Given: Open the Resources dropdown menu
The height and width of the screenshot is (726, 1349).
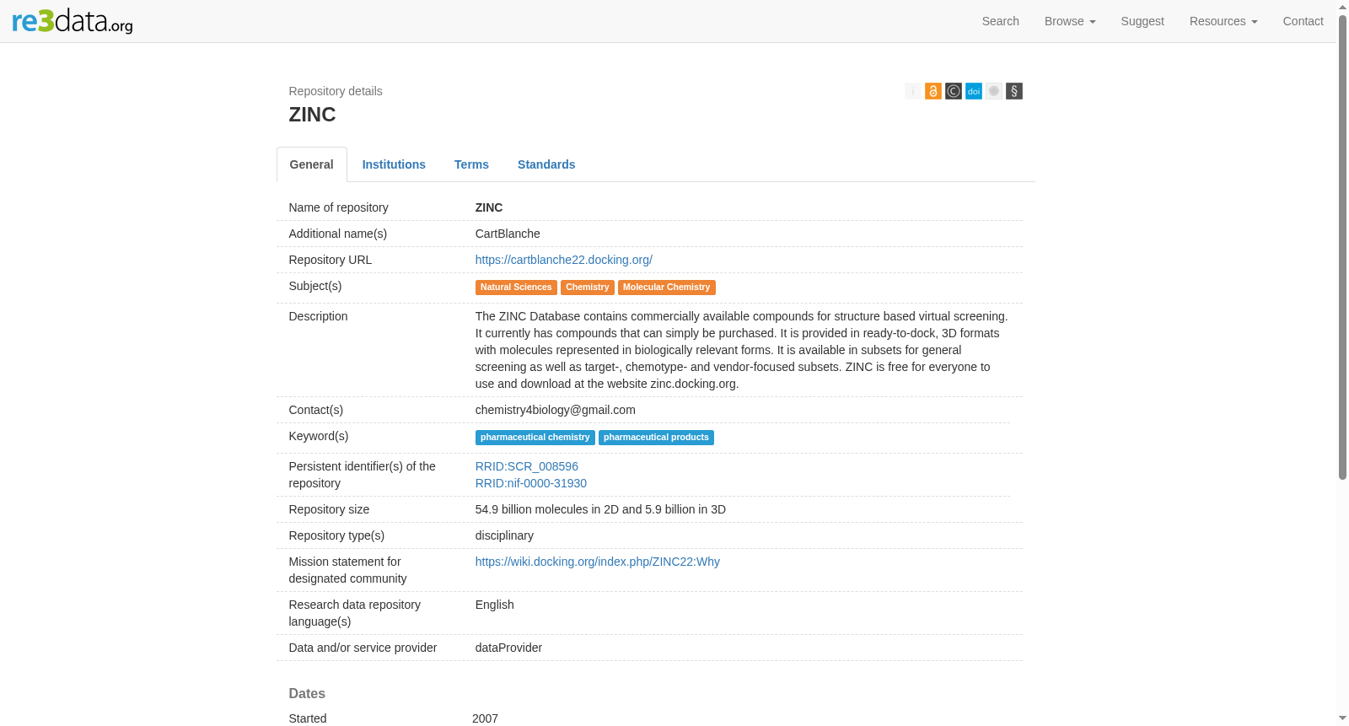Looking at the screenshot, I should coord(1223,21).
